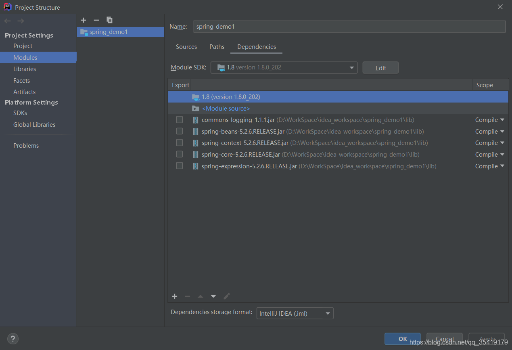Click the jar icon for commons-logging-1.1.1.jar
512x350 pixels.
(196, 120)
